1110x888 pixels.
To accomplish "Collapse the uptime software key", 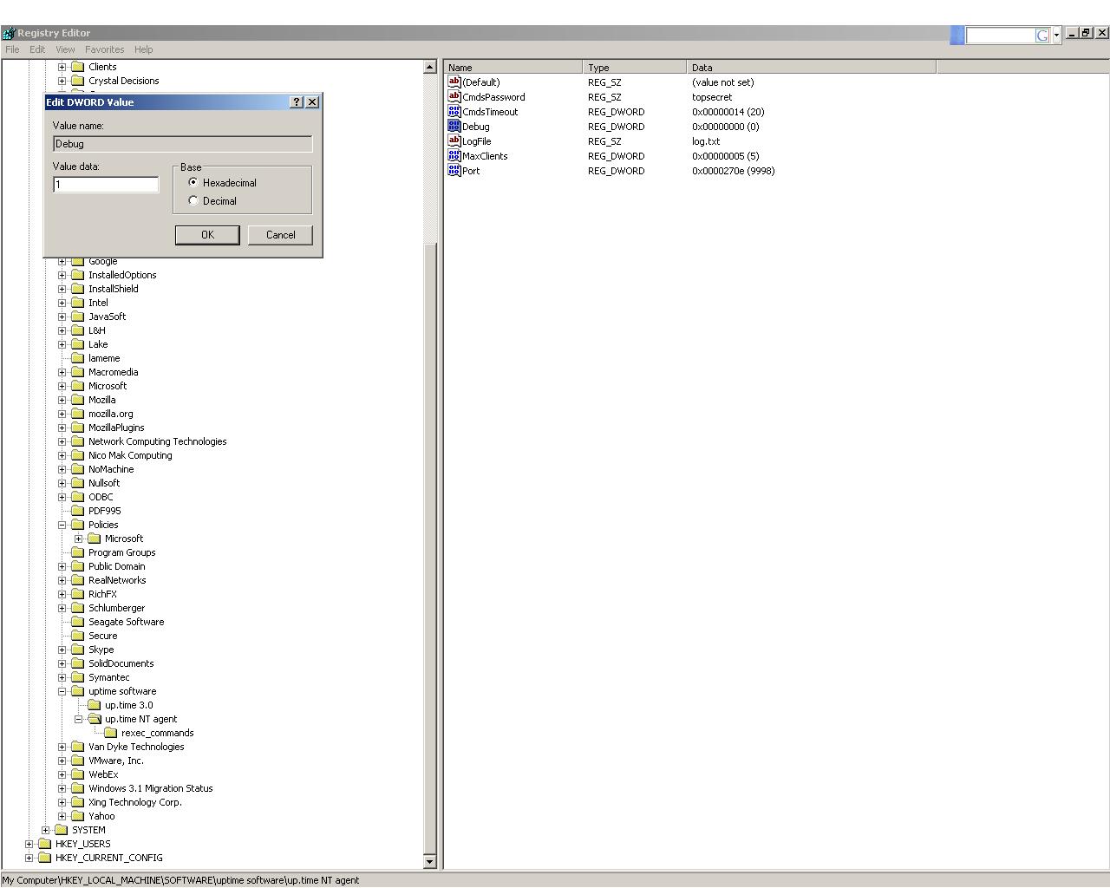I will pos(62,691).
